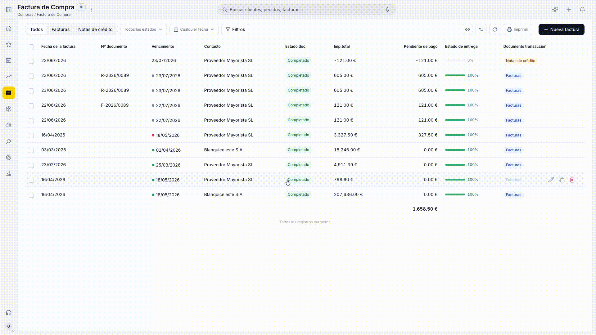Open the Cualquier fecha date dropdown
The height and width of the screenshot is (335, 596).
194,29
